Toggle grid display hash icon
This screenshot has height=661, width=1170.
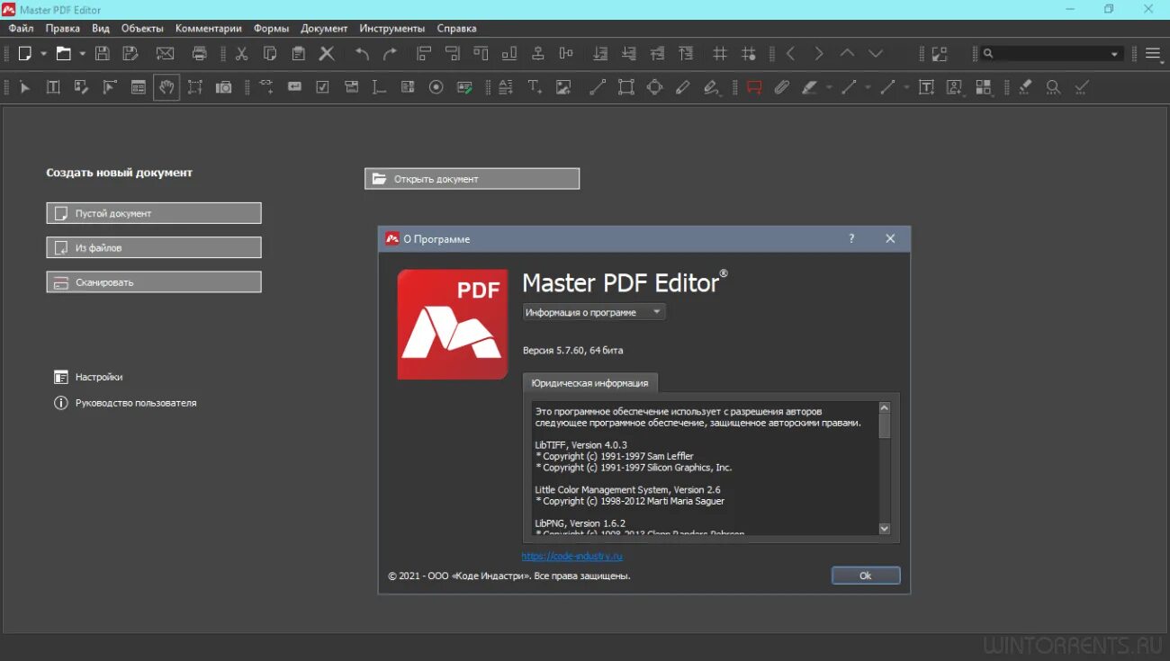click(720, 54)
